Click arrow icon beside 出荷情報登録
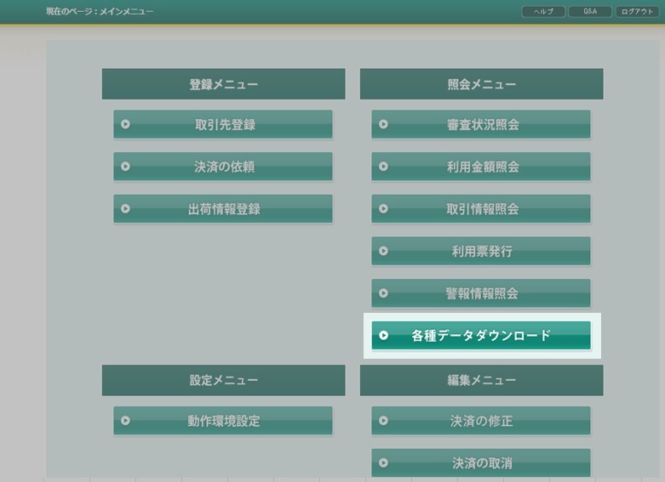Screen dimensions: 665x482 pyautogui.click(x=125, y=209)
